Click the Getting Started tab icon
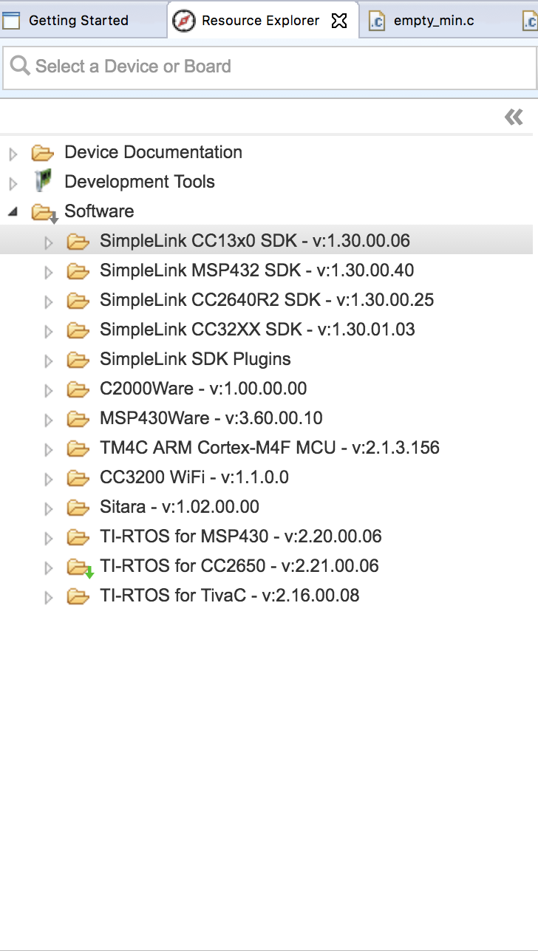 coord(11,21)
